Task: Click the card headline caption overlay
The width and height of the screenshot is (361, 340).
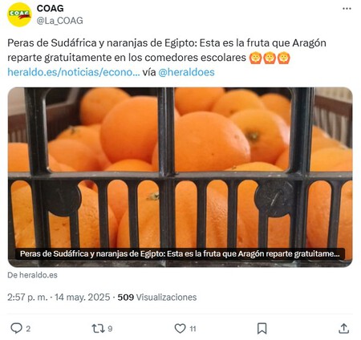Action: 180,253
